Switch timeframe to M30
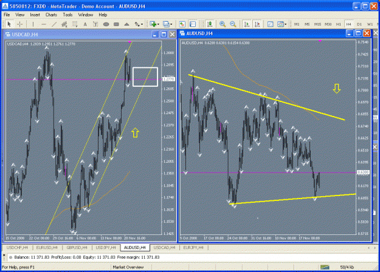The height and width of the screenshot is (272, 380). tap(328, 24)
